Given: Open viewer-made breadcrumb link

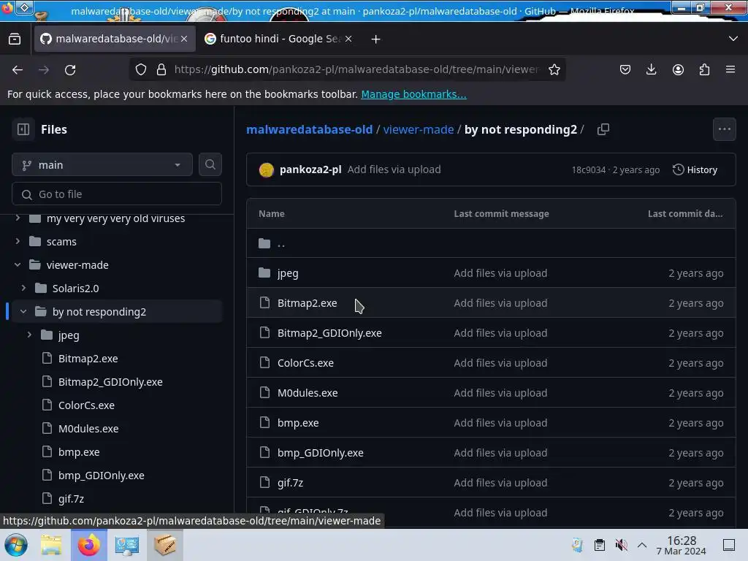Looking at the screenshot, I should click(x=419, y=129).
